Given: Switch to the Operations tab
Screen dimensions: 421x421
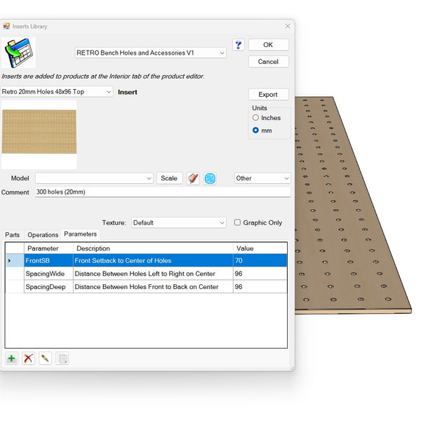Looking at the screenshot, I should pyautogui.click(x=43, y=235).
